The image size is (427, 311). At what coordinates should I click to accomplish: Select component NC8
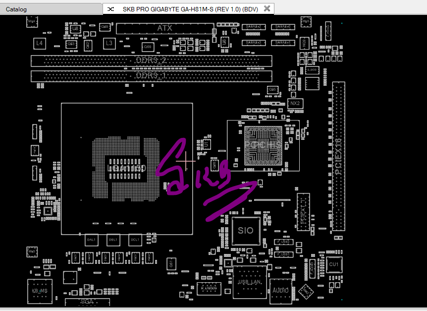304,43
